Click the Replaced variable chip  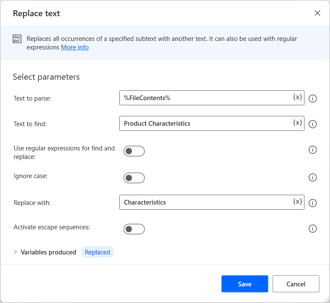[x=98, y=252]
